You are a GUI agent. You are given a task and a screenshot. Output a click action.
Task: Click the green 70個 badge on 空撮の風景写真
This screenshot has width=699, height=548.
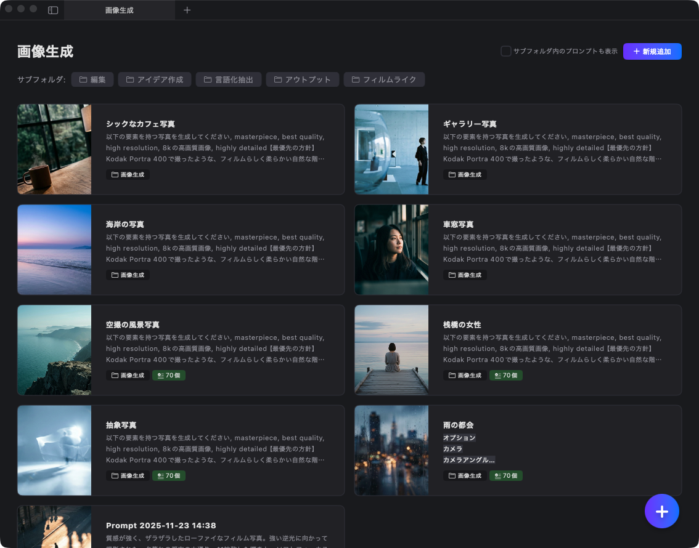[169, 376]
